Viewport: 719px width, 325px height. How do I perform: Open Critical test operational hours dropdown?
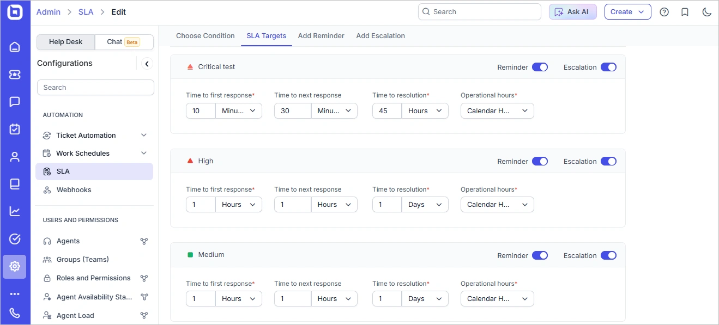point(497,111)
